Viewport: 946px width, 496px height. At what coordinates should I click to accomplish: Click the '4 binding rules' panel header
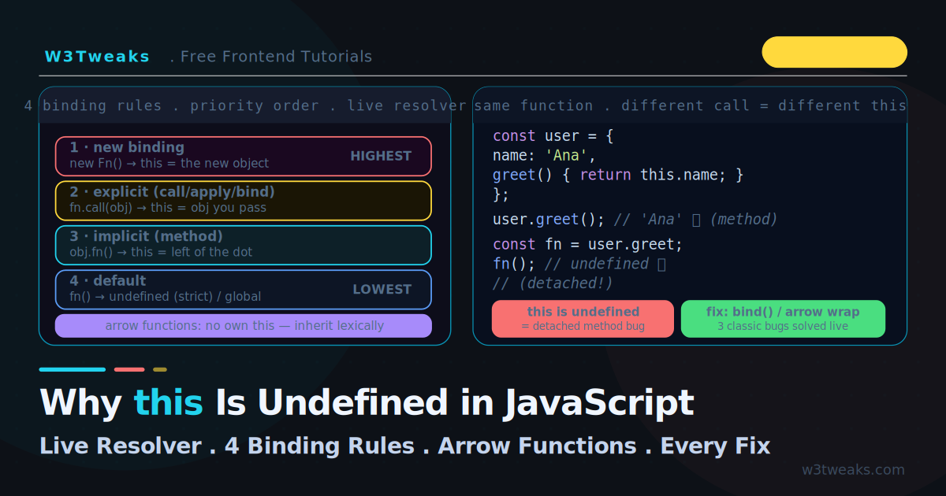click(x=245, y=105)
